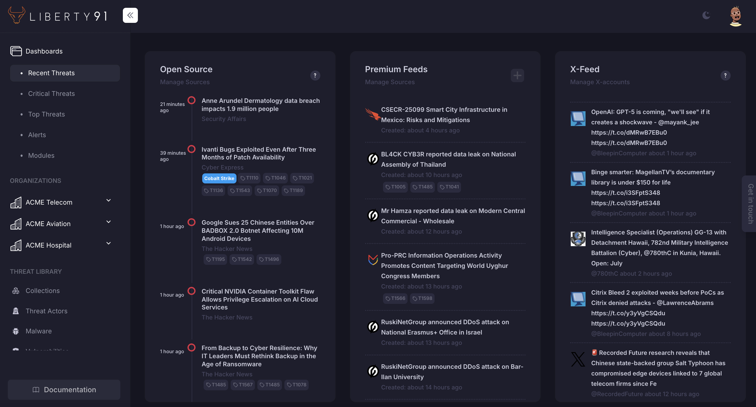756x407 pixels.
Task: Collapse the sidebar with double-chevron button
Action: click(130, 15)
